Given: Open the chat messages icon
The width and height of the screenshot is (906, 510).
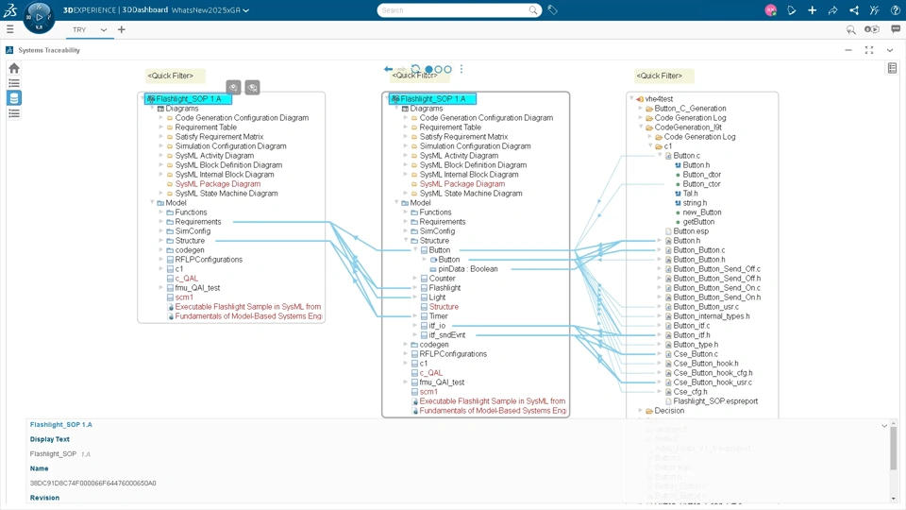Looking at the screenshot, I should point(896,29).
